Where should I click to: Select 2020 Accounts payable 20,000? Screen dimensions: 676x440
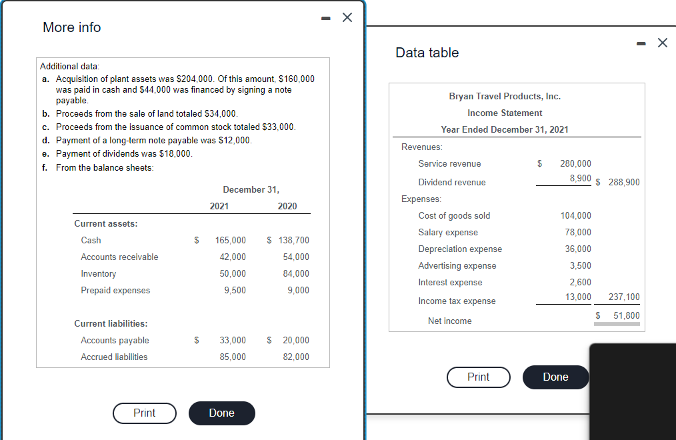[x=296, y=341]
